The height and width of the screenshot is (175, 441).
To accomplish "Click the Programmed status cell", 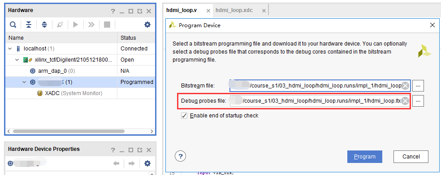I will [137, 82].
